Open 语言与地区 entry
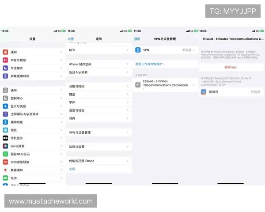 99,110
